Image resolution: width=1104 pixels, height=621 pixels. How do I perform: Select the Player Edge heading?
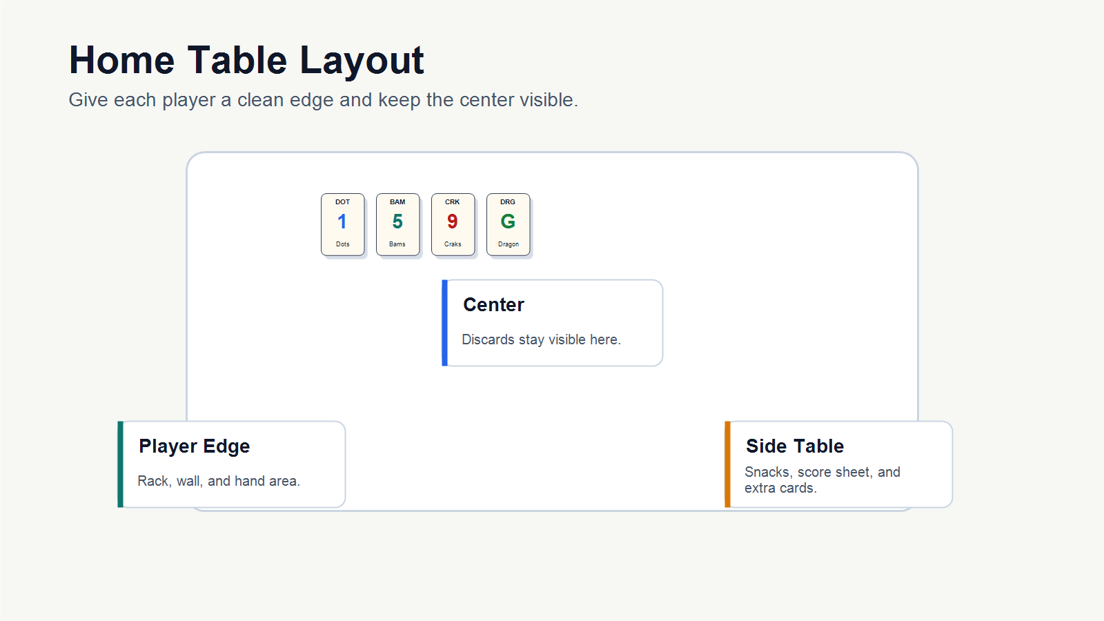click(x=195, y=446)
